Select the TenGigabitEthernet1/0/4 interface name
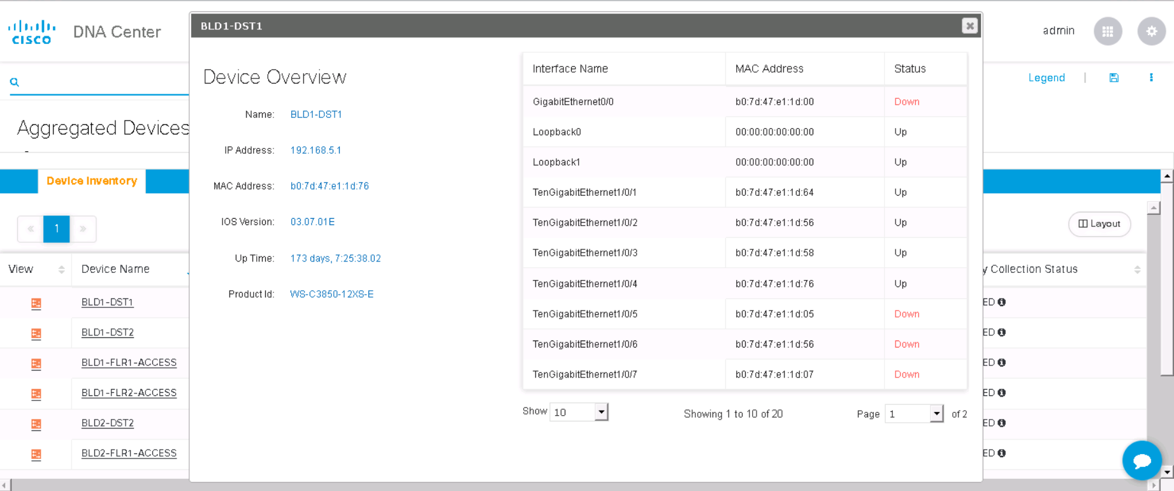The height and width of the screenshot is (491, 1174). tap(585, 284)
